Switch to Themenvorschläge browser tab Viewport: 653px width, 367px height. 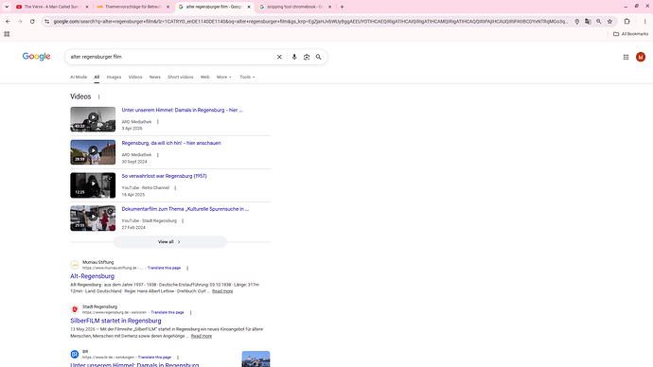coord(132,7)
